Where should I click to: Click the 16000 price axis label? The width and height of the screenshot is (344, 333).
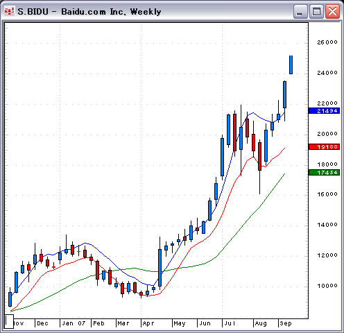click(x=327, y=194)
